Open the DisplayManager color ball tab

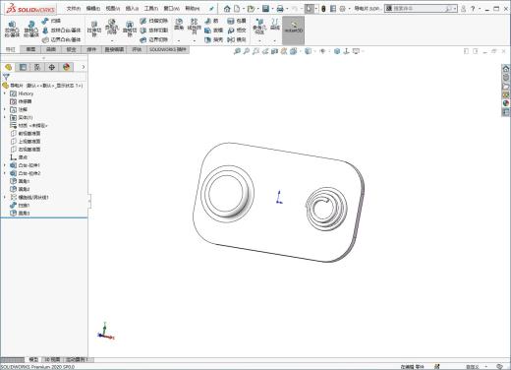click(66, 67)
